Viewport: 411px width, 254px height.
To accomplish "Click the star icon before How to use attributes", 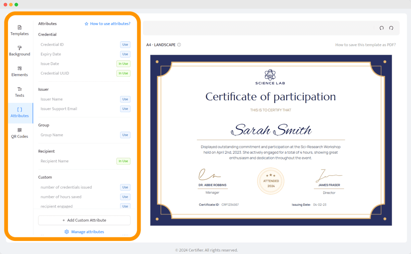I will 86,24.
